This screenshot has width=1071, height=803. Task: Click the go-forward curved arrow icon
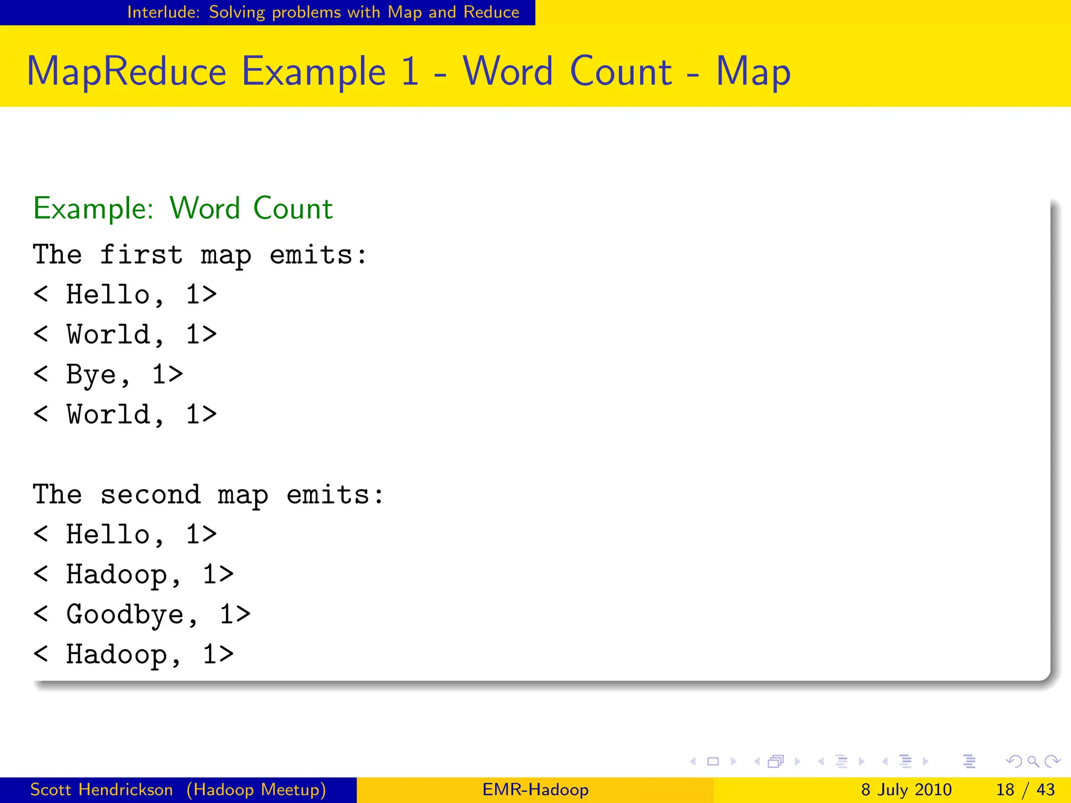click(1052, 762)
